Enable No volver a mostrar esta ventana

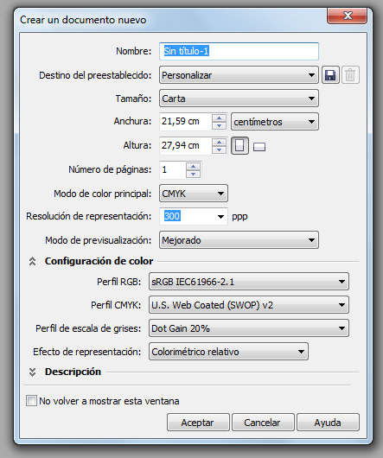31,401
